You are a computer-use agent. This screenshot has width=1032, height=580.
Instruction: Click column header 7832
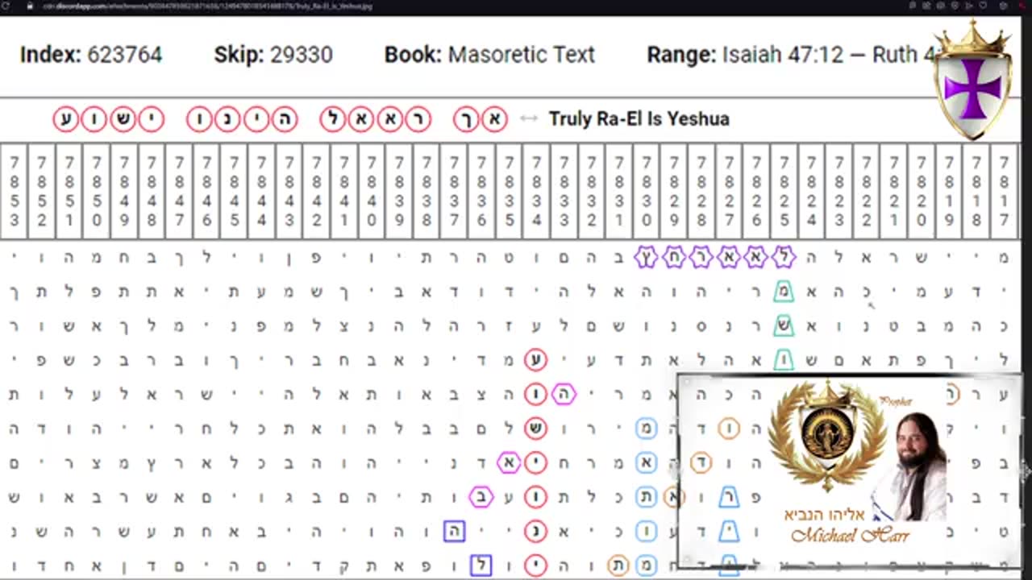coord(591,192)
